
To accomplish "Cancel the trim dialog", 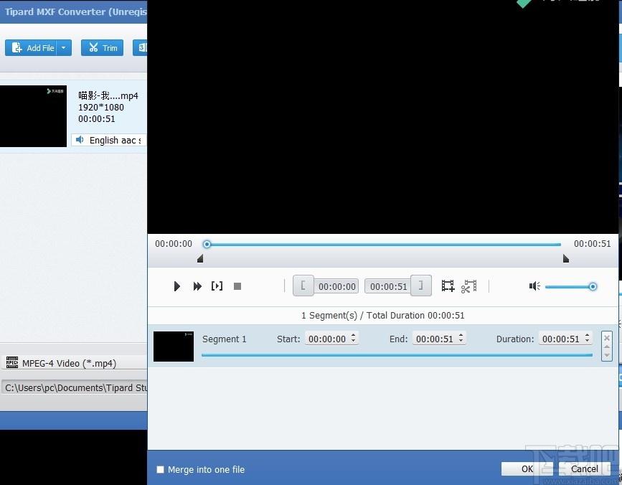I will pyautogui.click(x=584, y=468).
